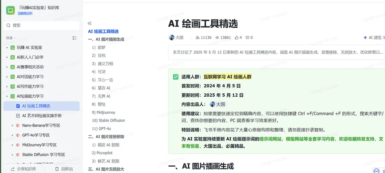Jump to outline item 6) 慧言 AI
This screenshot has height=173, width=385.
tap(101, 88)
